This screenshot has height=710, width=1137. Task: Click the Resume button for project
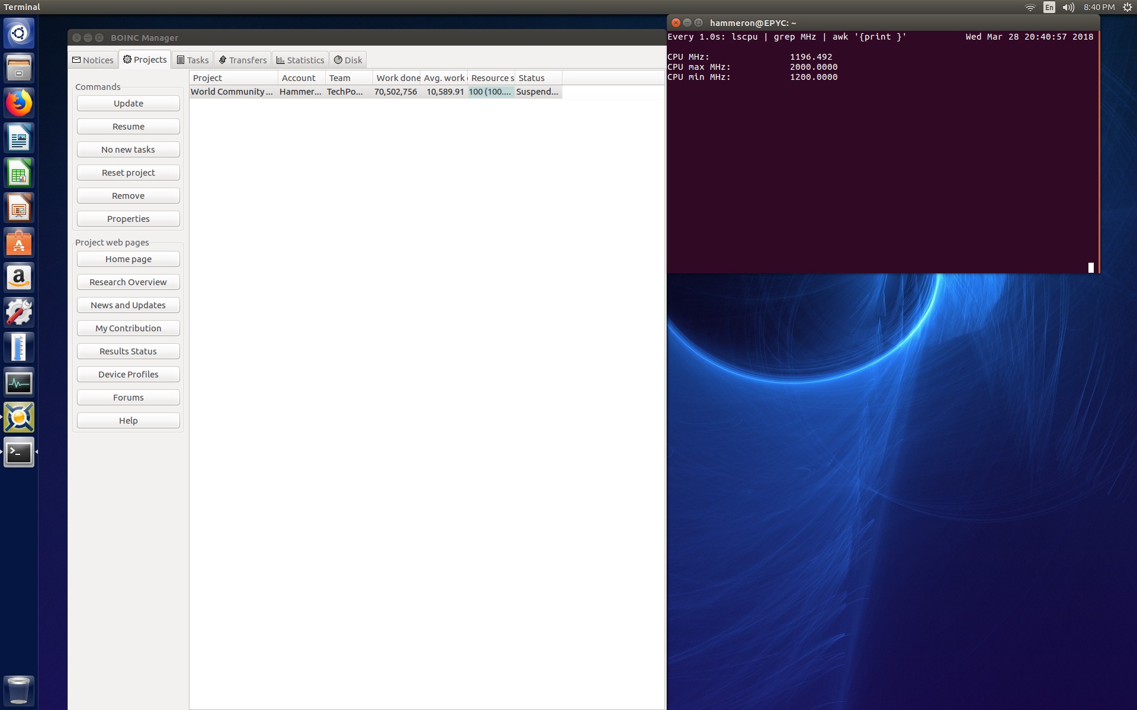128,126
